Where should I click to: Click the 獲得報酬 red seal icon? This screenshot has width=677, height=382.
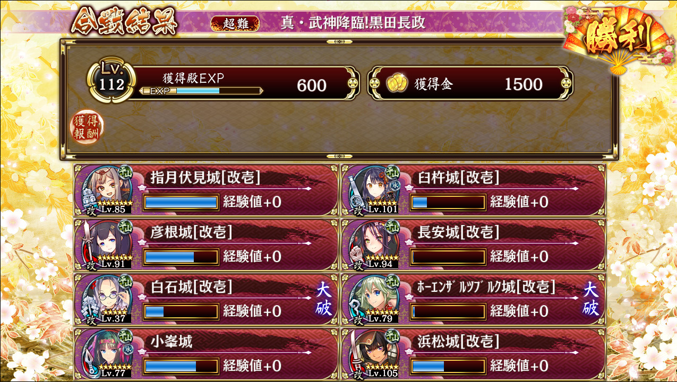tap(88, 127)
